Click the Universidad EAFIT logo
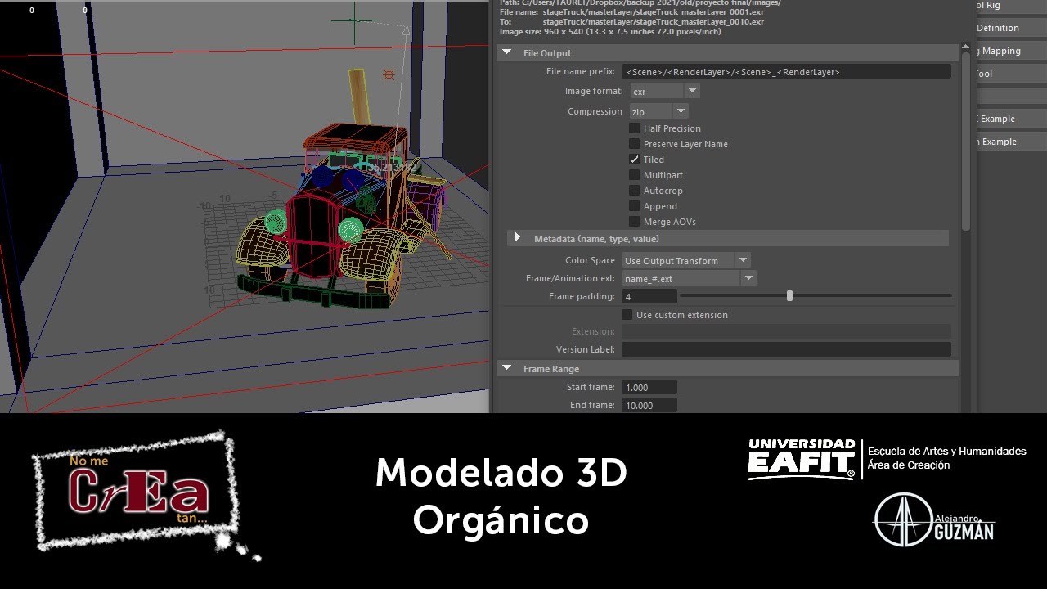The width and height of the screenshot is (1047, 589). 802,459
